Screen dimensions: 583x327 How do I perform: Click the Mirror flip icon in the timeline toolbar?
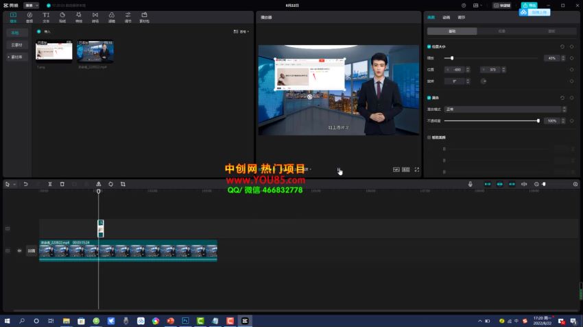pyautogui.click(x=99, y=184)
